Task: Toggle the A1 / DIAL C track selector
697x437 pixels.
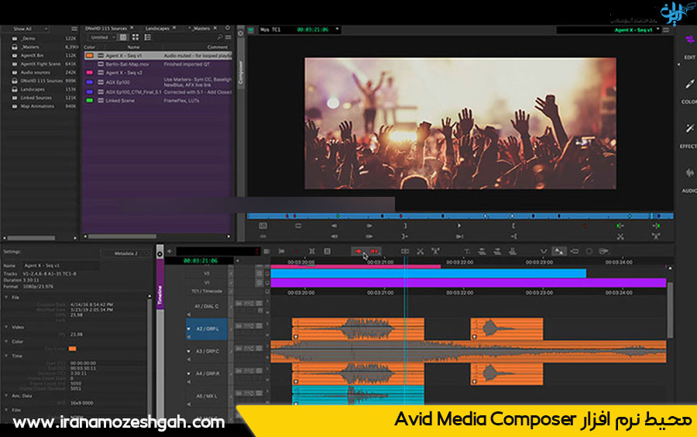Action: (x=207, y=306)
